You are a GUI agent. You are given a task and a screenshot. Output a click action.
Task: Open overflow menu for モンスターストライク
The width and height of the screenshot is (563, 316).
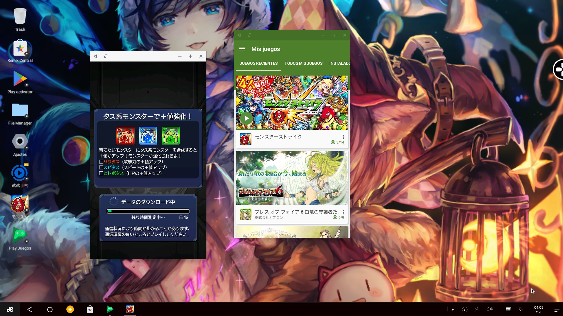pyautogui.click(x=343, y=137)
